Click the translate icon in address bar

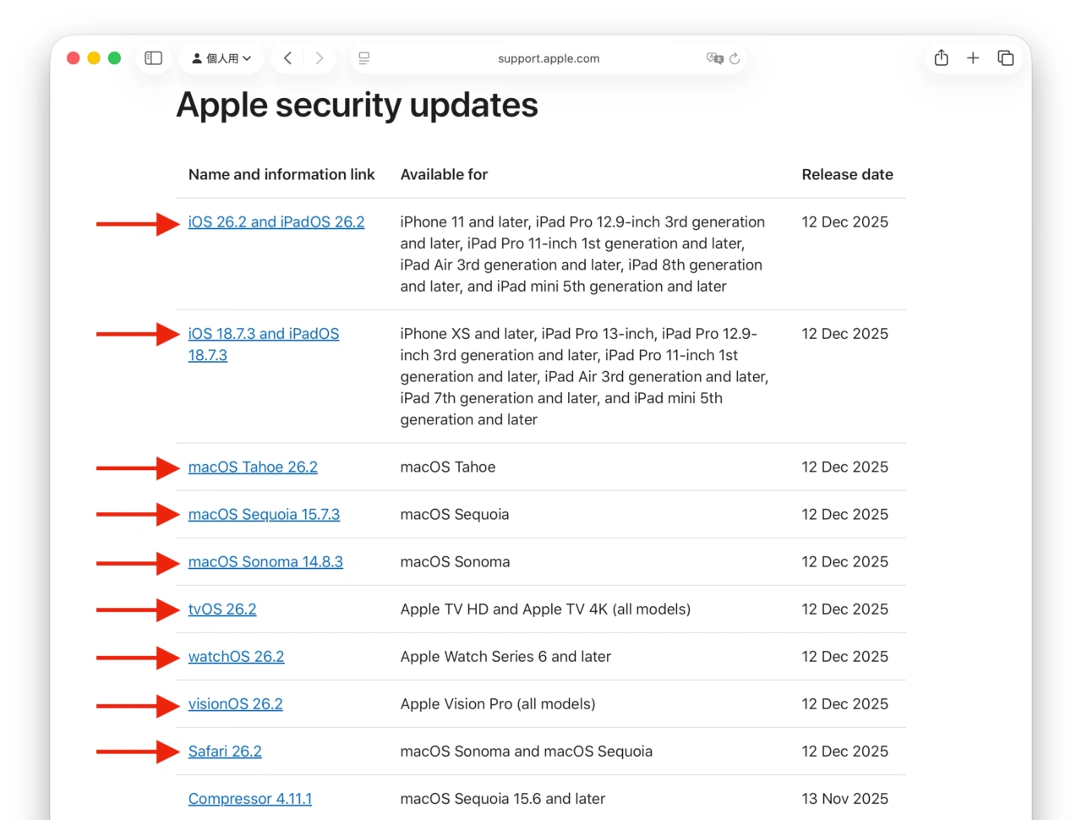pyautogui.click(x=715, y=58)
